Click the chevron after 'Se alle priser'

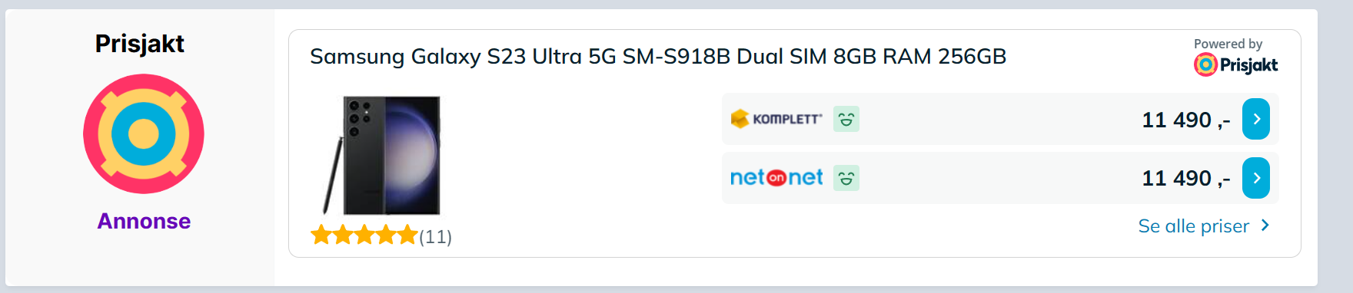tap(1265, 226)
